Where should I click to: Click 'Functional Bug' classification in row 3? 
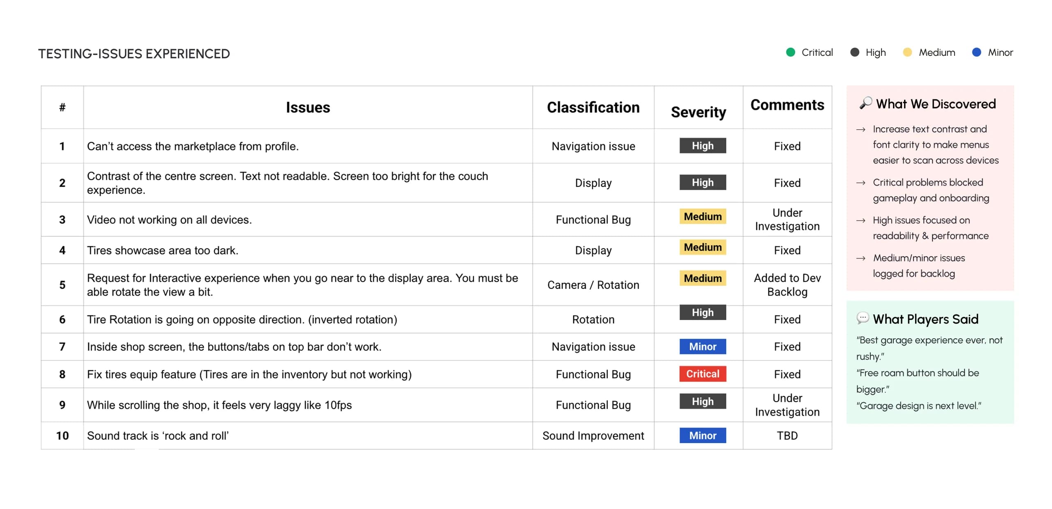pos(593,220)
